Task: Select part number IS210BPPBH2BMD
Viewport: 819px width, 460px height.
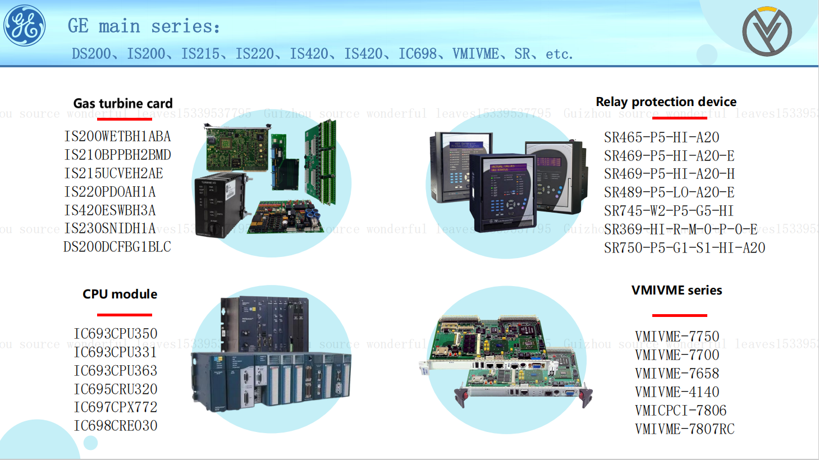Action: point(117,155)
